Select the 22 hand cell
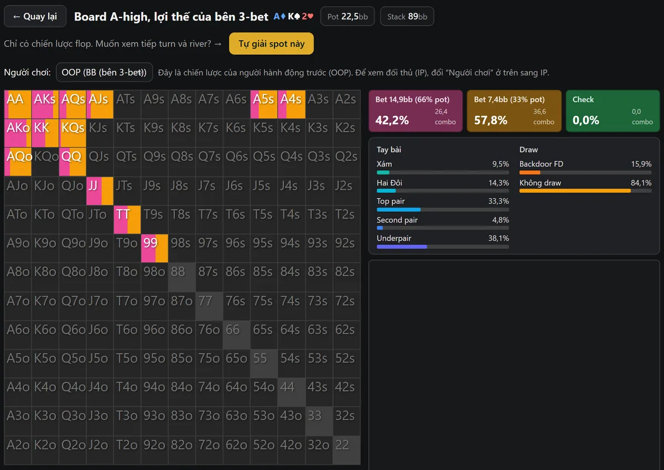 click(x=346, y=450)
